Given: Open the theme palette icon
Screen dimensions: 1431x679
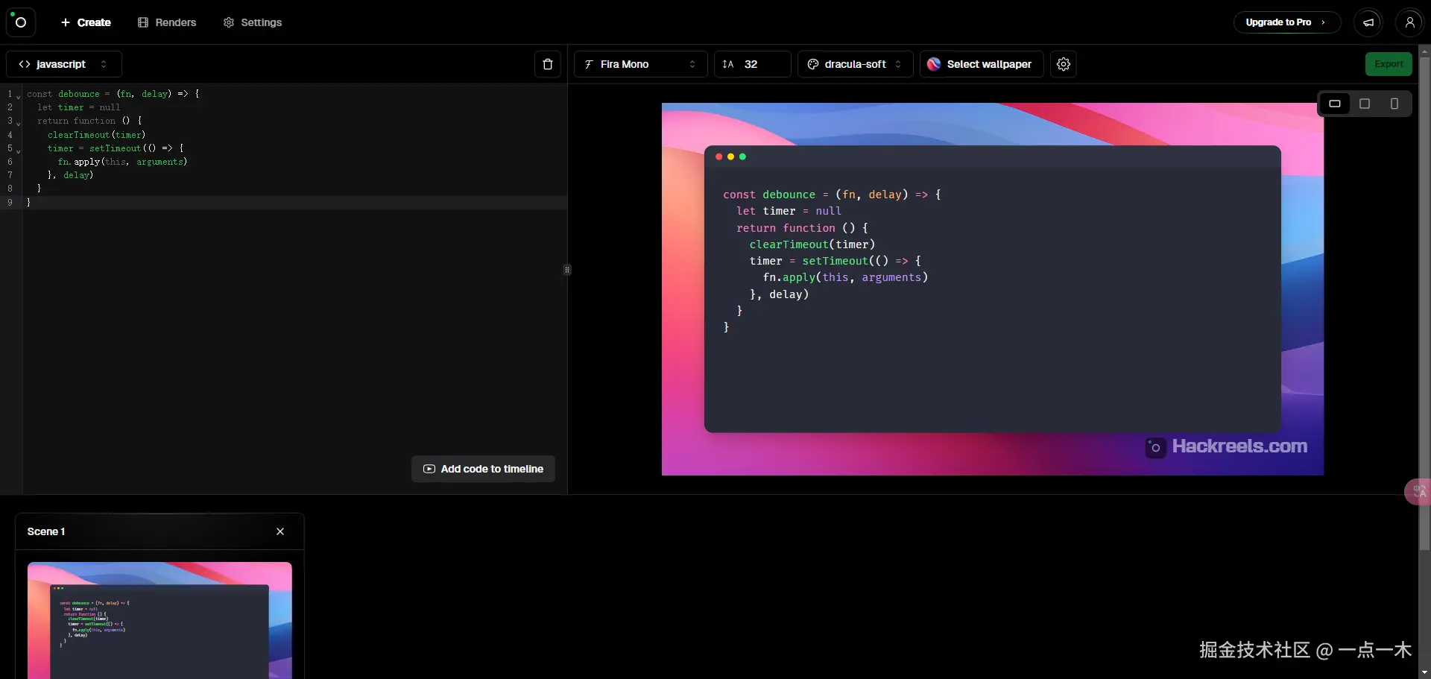Looking at the screenshot, I should (814, 64).
